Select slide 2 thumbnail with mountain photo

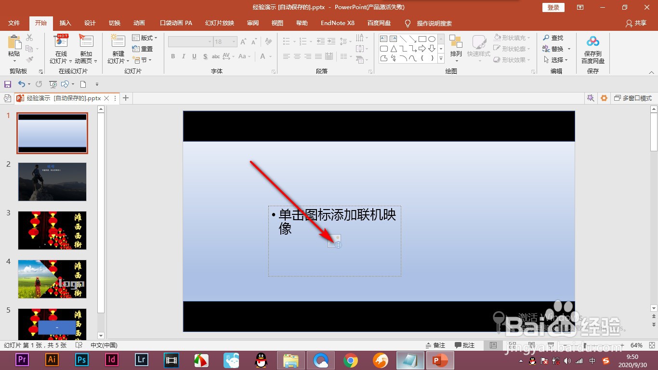pos(53,182)
